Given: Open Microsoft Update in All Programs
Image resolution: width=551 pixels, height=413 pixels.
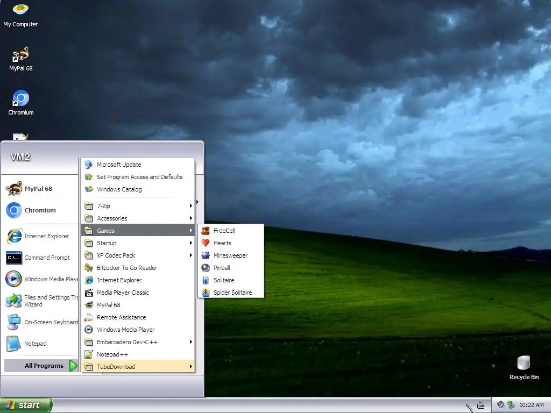Looking at the screenshot, I should pyautogui.click(x=138, y=165).
